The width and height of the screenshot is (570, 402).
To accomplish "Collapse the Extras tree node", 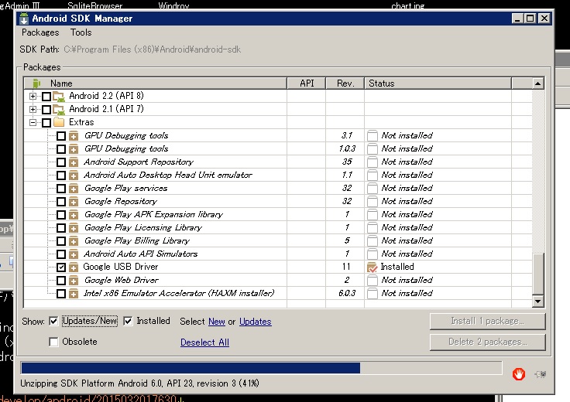I will click(x=33, y=123).
